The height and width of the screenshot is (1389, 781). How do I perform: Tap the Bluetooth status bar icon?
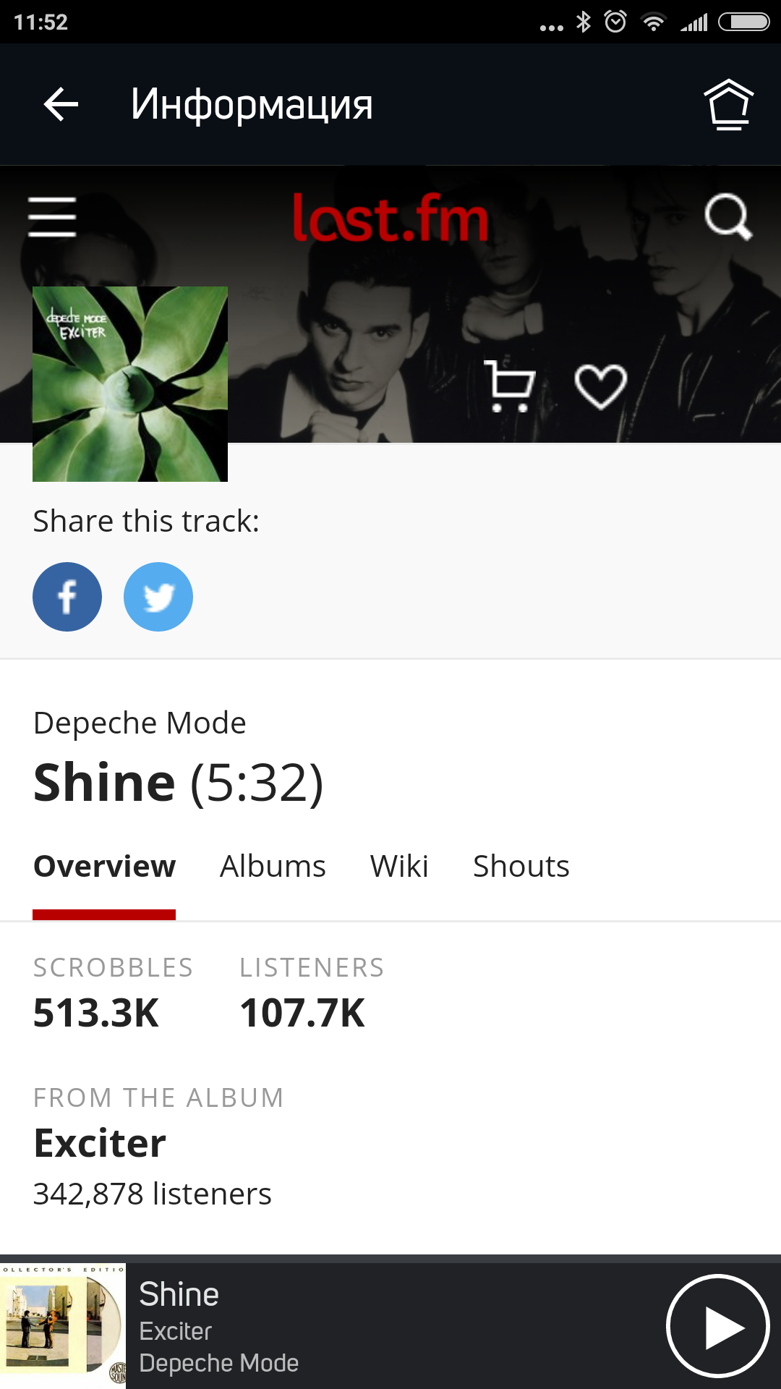[x=583, y=22]
